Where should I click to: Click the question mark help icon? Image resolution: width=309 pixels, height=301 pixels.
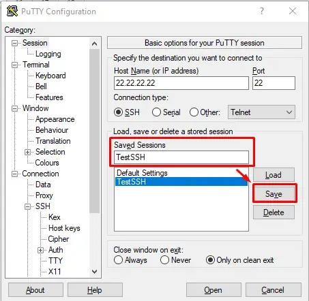(x=262, y=11)
